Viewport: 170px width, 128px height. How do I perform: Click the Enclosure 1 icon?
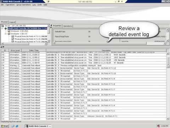click(x=9, y=34)
